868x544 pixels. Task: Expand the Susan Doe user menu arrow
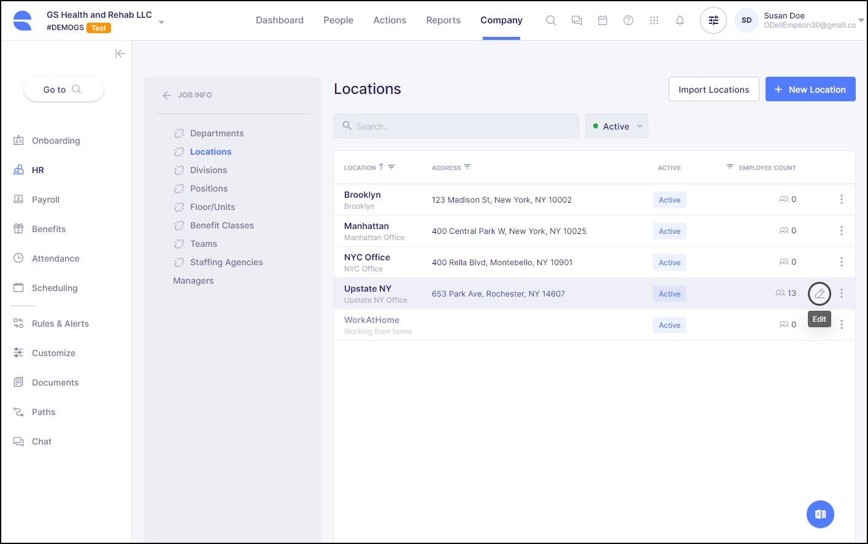click(x=861, y=20)
